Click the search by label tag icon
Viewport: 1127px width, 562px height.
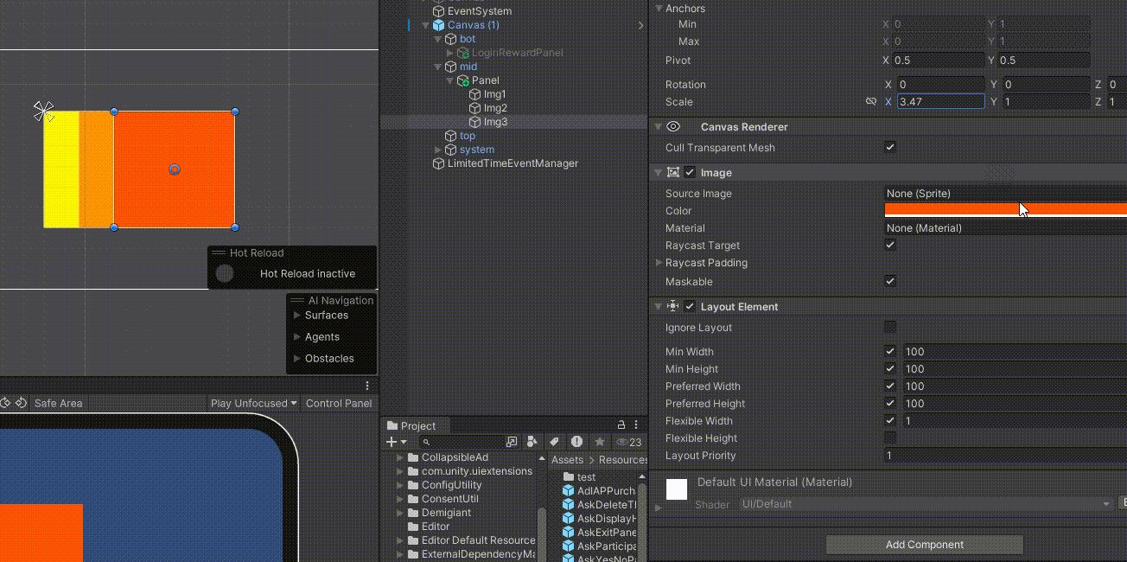[554, 442]
